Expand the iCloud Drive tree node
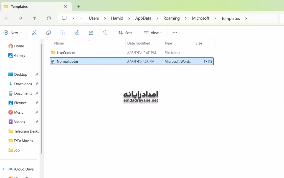 [x=3, y=169]
